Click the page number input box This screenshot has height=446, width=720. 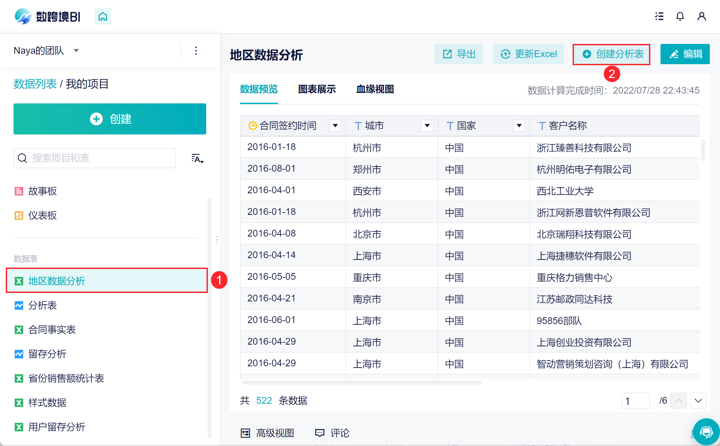[635, 401]
